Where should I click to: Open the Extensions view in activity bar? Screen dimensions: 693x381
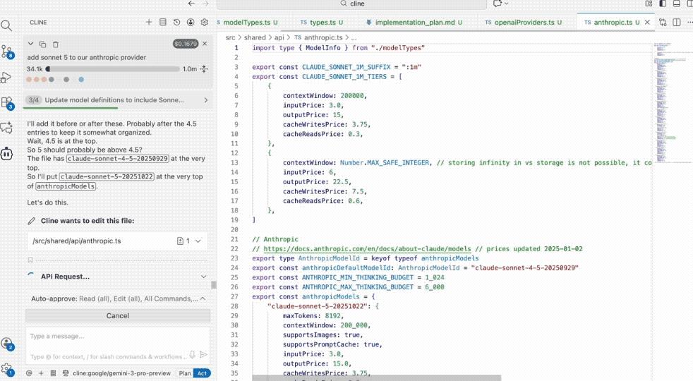point(7,103)
